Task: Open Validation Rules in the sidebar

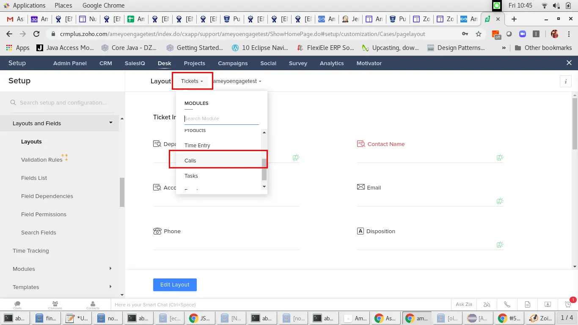Action: (x=42, y=160)
